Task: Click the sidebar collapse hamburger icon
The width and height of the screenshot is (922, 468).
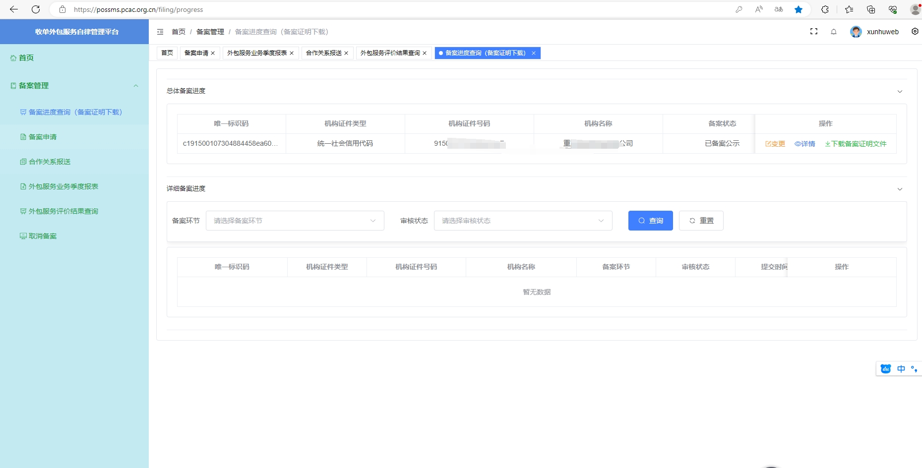Action: (160, 32)
